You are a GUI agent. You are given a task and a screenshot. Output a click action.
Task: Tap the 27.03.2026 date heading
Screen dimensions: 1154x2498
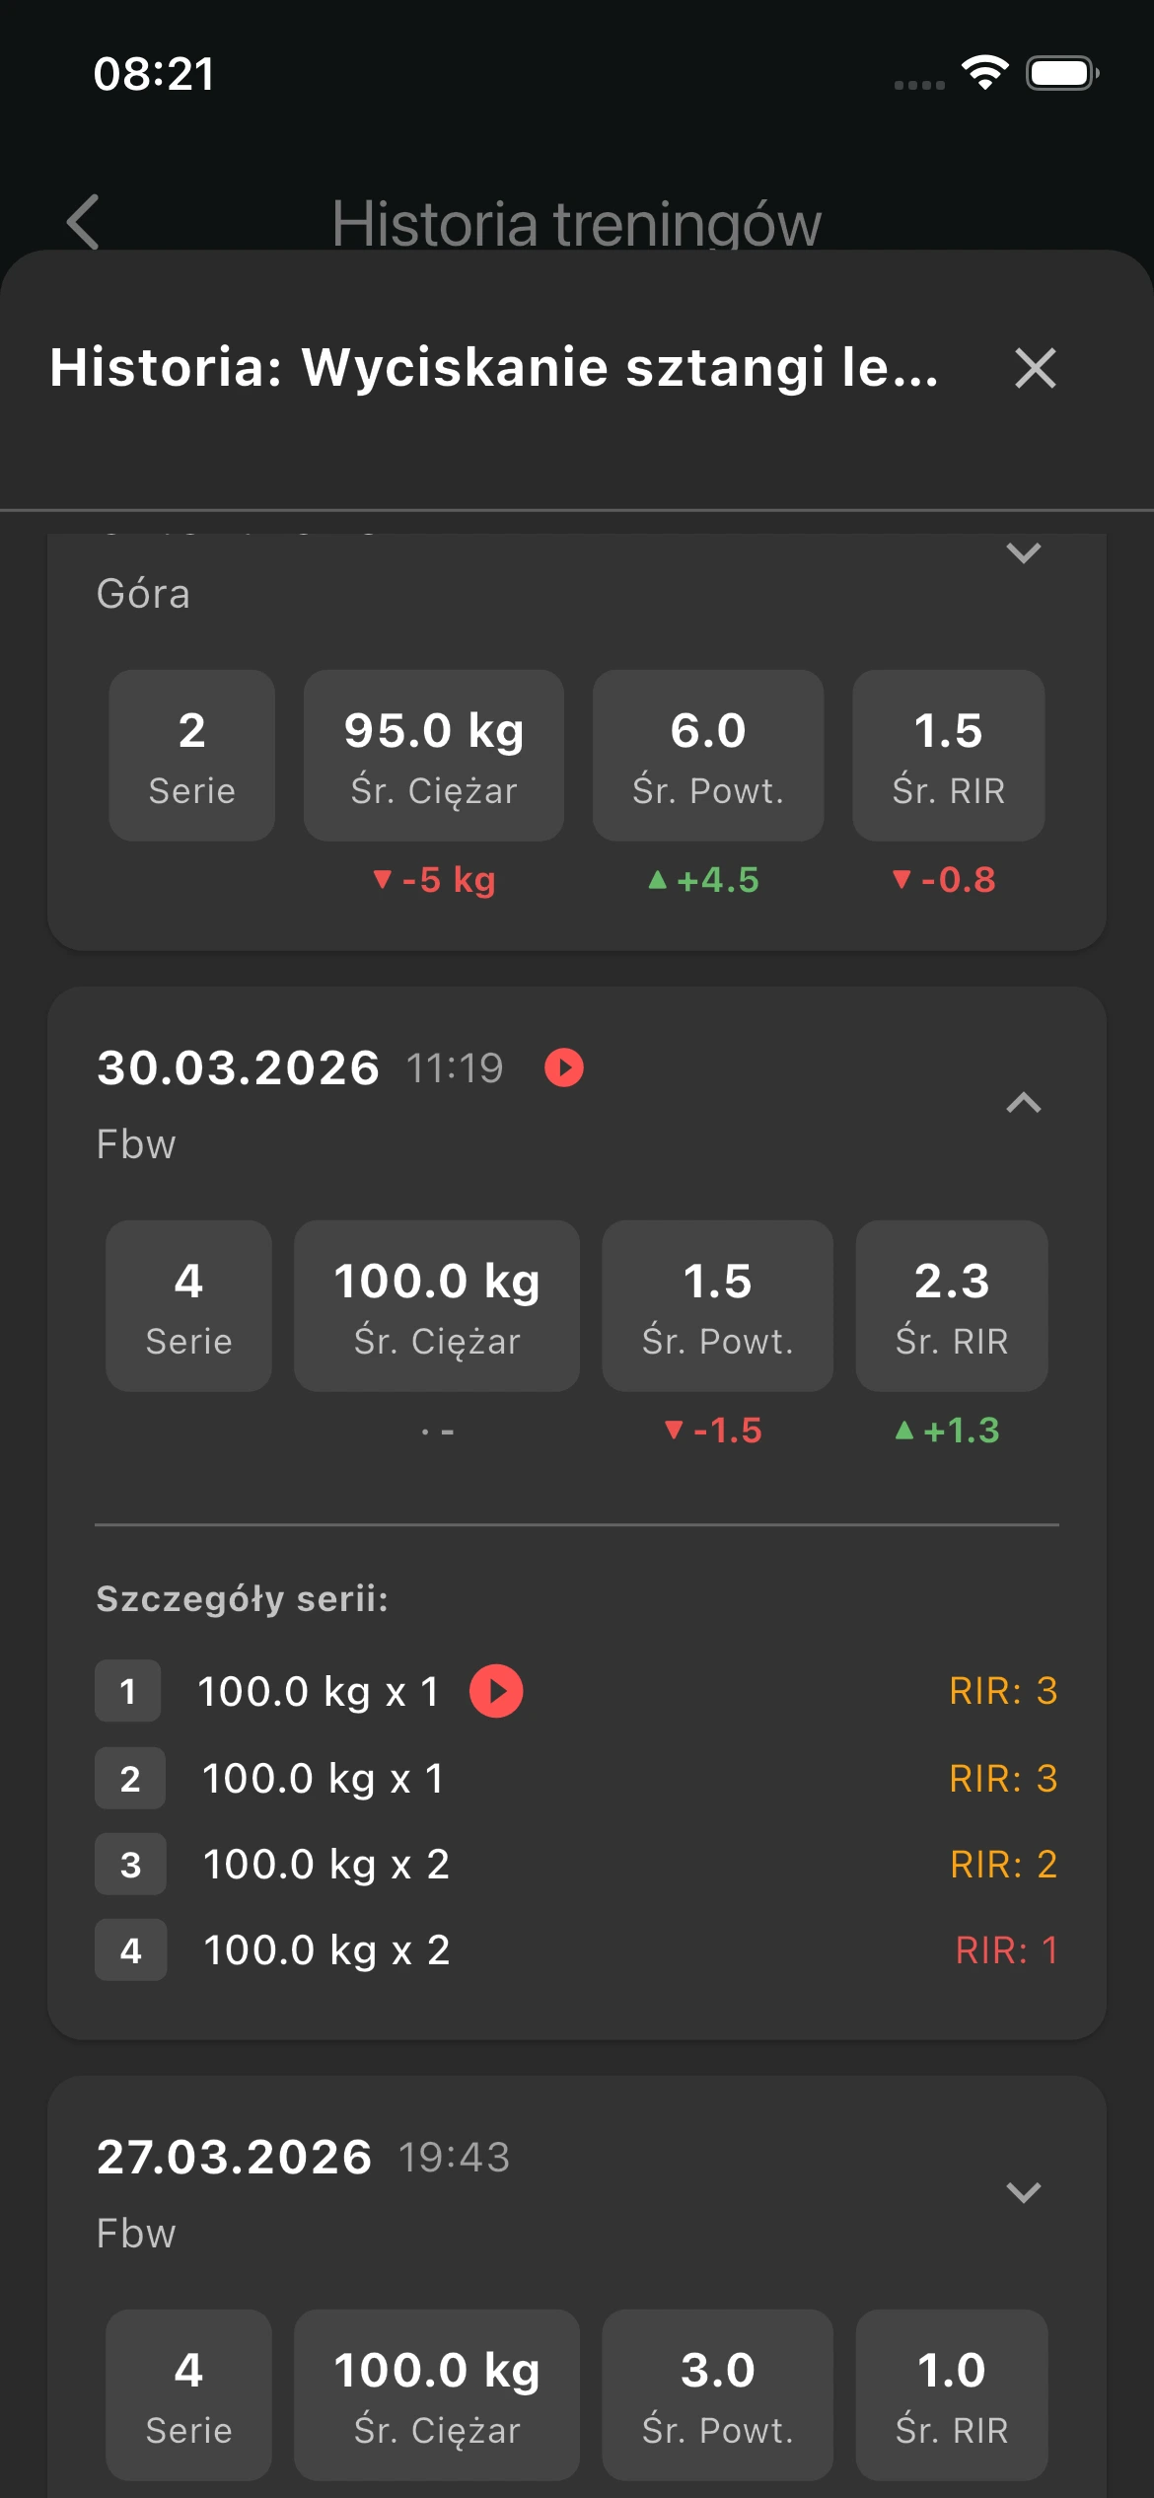(x=234, y=2157)
